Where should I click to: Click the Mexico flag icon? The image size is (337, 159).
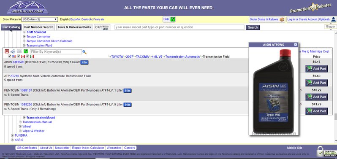pos(32,57)
